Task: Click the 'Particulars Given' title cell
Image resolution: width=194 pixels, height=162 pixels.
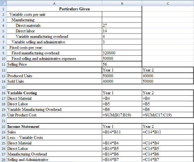Action: pos(74,9)
